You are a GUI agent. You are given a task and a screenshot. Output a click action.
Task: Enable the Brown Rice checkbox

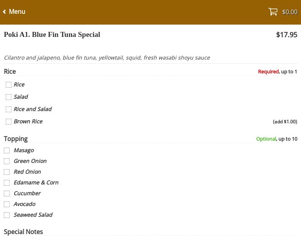(8, 122)
